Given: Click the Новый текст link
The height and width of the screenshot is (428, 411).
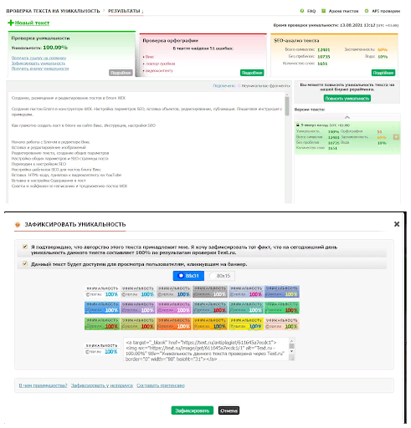Looking at the screenshot, I should [x=32, y=23].
